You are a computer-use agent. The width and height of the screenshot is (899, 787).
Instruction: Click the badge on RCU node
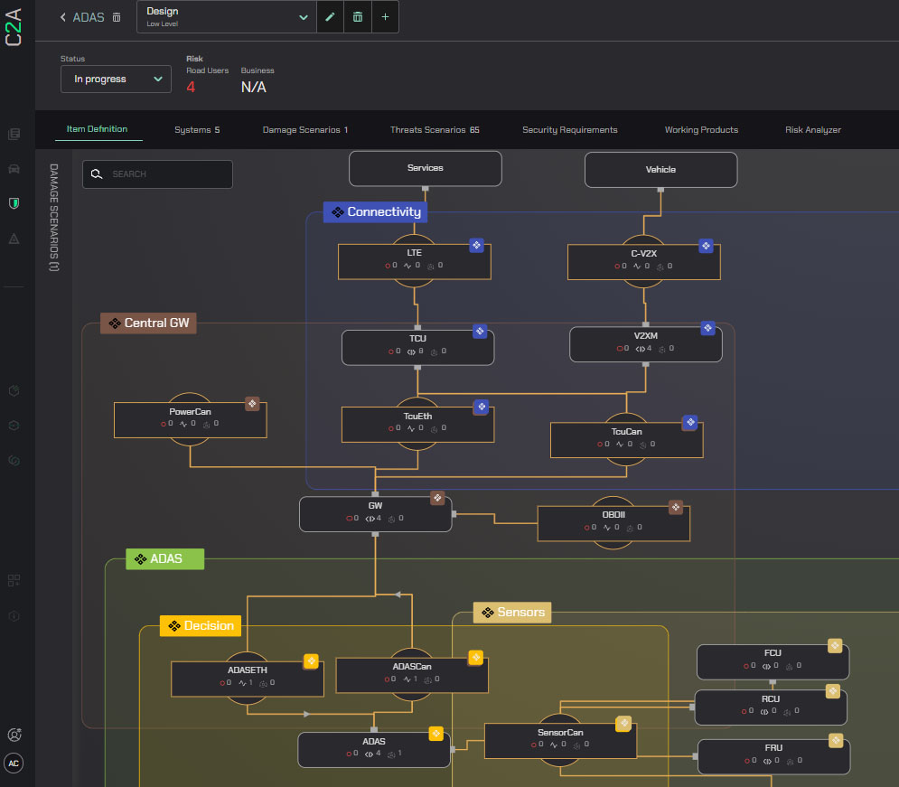[x=832, y=691]
